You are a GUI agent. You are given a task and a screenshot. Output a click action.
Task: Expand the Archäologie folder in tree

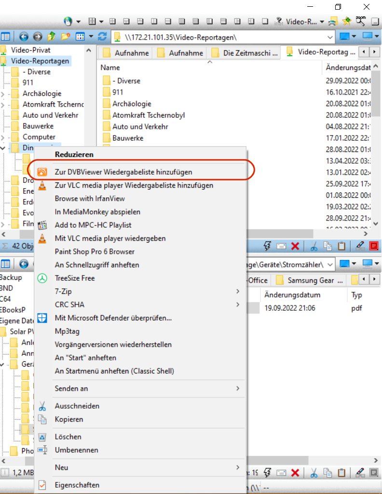[x=3, y=94]
